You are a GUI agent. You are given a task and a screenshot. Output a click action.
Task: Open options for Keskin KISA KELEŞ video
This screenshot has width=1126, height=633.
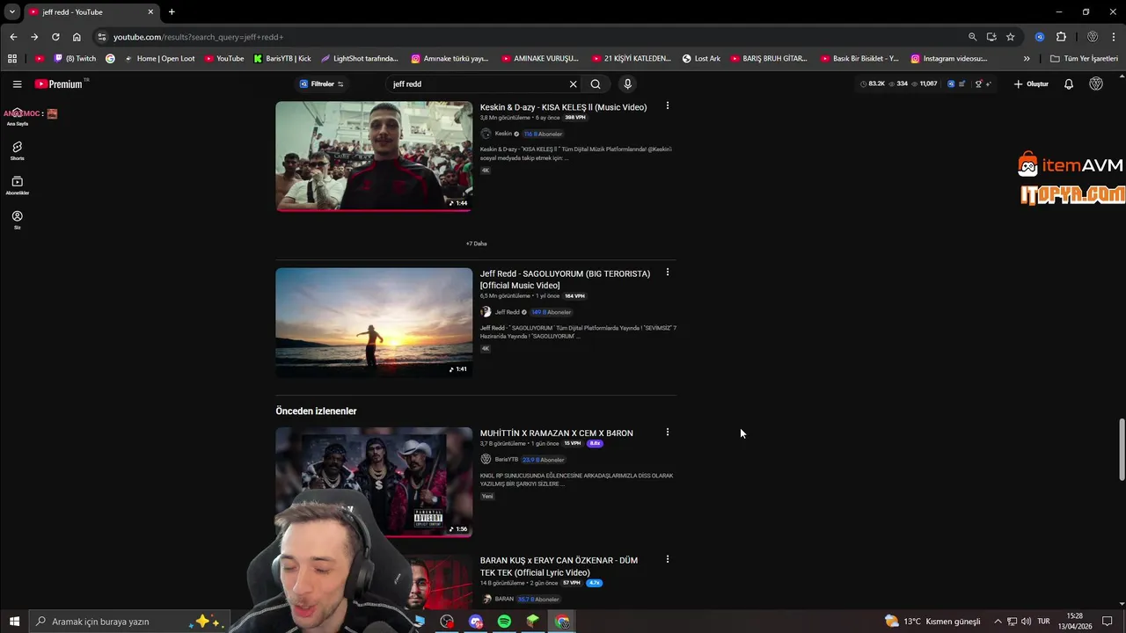coord(667,105)
